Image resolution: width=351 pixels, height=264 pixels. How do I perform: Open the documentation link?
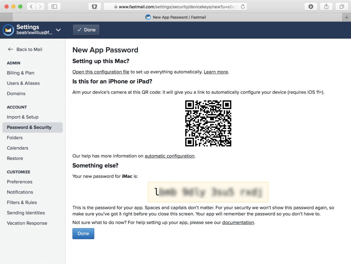point(238,222)
